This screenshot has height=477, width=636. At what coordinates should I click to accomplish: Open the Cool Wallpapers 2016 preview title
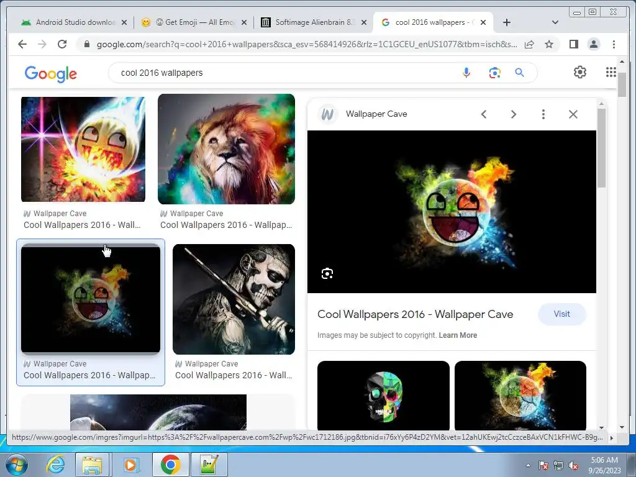click(x=415, y=314)
